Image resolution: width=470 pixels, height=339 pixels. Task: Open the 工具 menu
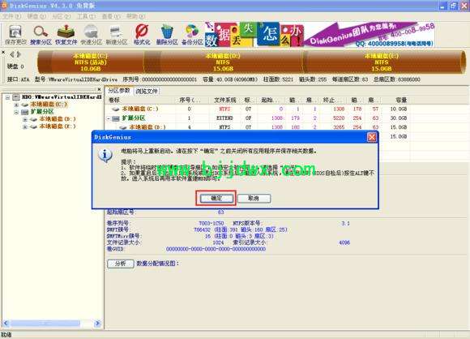[x=87, y=16]
